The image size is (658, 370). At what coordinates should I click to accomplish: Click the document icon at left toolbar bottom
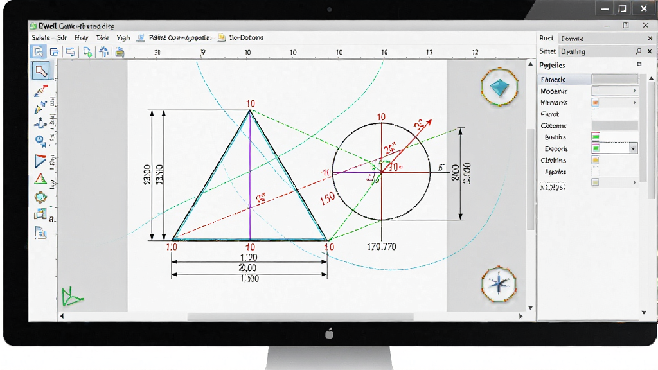coord(40,232)
